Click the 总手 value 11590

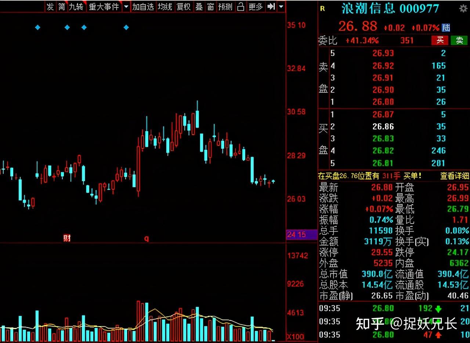(x=381, y=231)
